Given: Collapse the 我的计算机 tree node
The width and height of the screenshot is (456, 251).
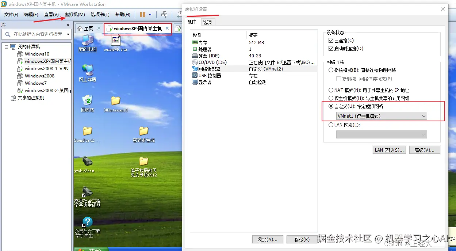Looking at the screenshot, I should pos(6,47).
